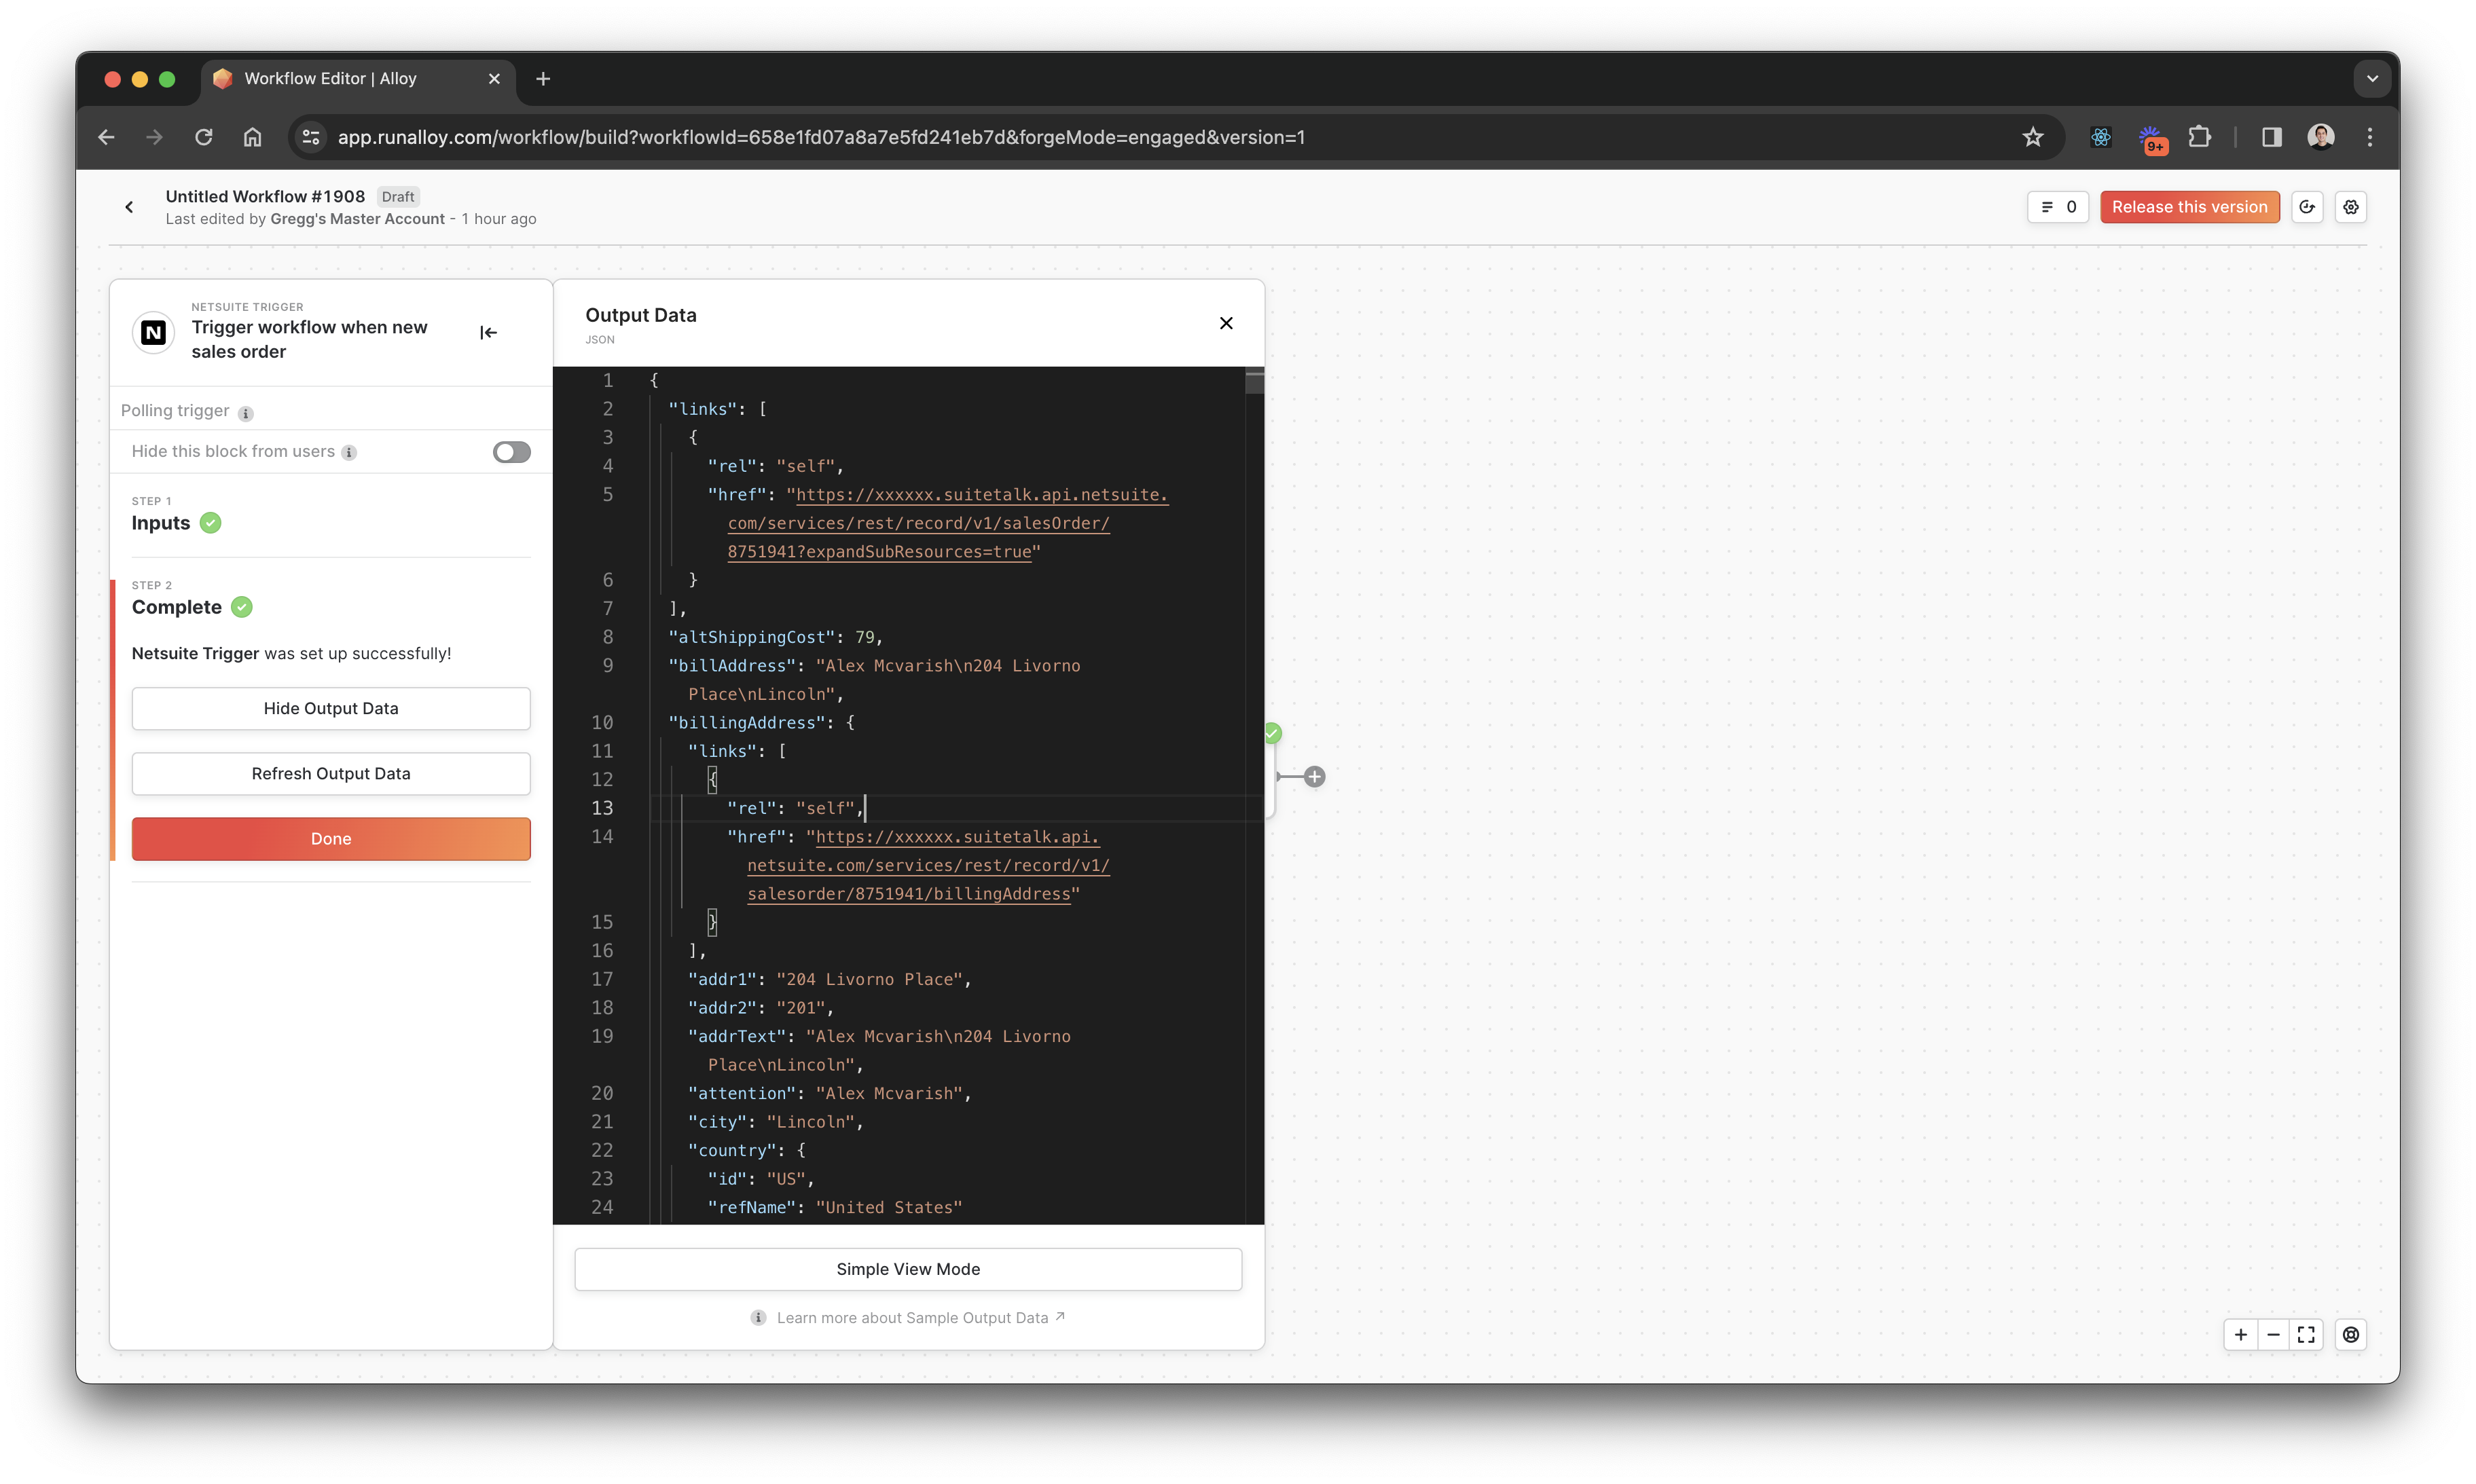Collapse the Netsuite trigger side panel

tap(488, 332)
